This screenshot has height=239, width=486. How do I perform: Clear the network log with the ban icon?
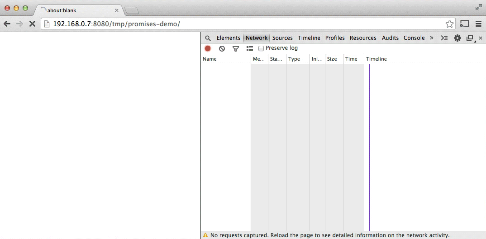point(222,48)
